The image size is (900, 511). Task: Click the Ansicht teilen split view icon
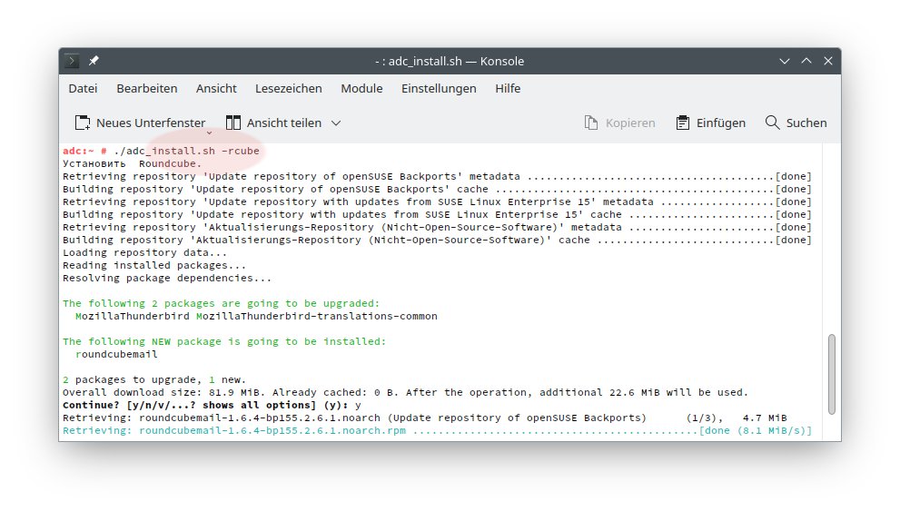click(x=233, y=123)
